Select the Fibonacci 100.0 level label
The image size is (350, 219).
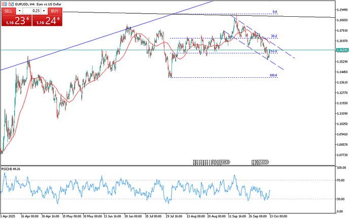point(273,75)
